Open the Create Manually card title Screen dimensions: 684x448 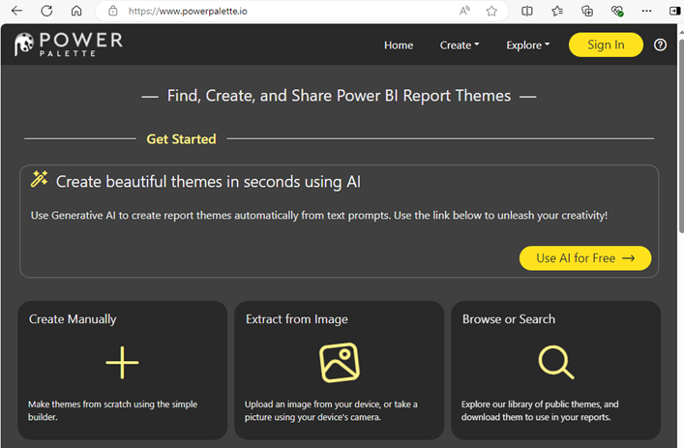point(73,319)
